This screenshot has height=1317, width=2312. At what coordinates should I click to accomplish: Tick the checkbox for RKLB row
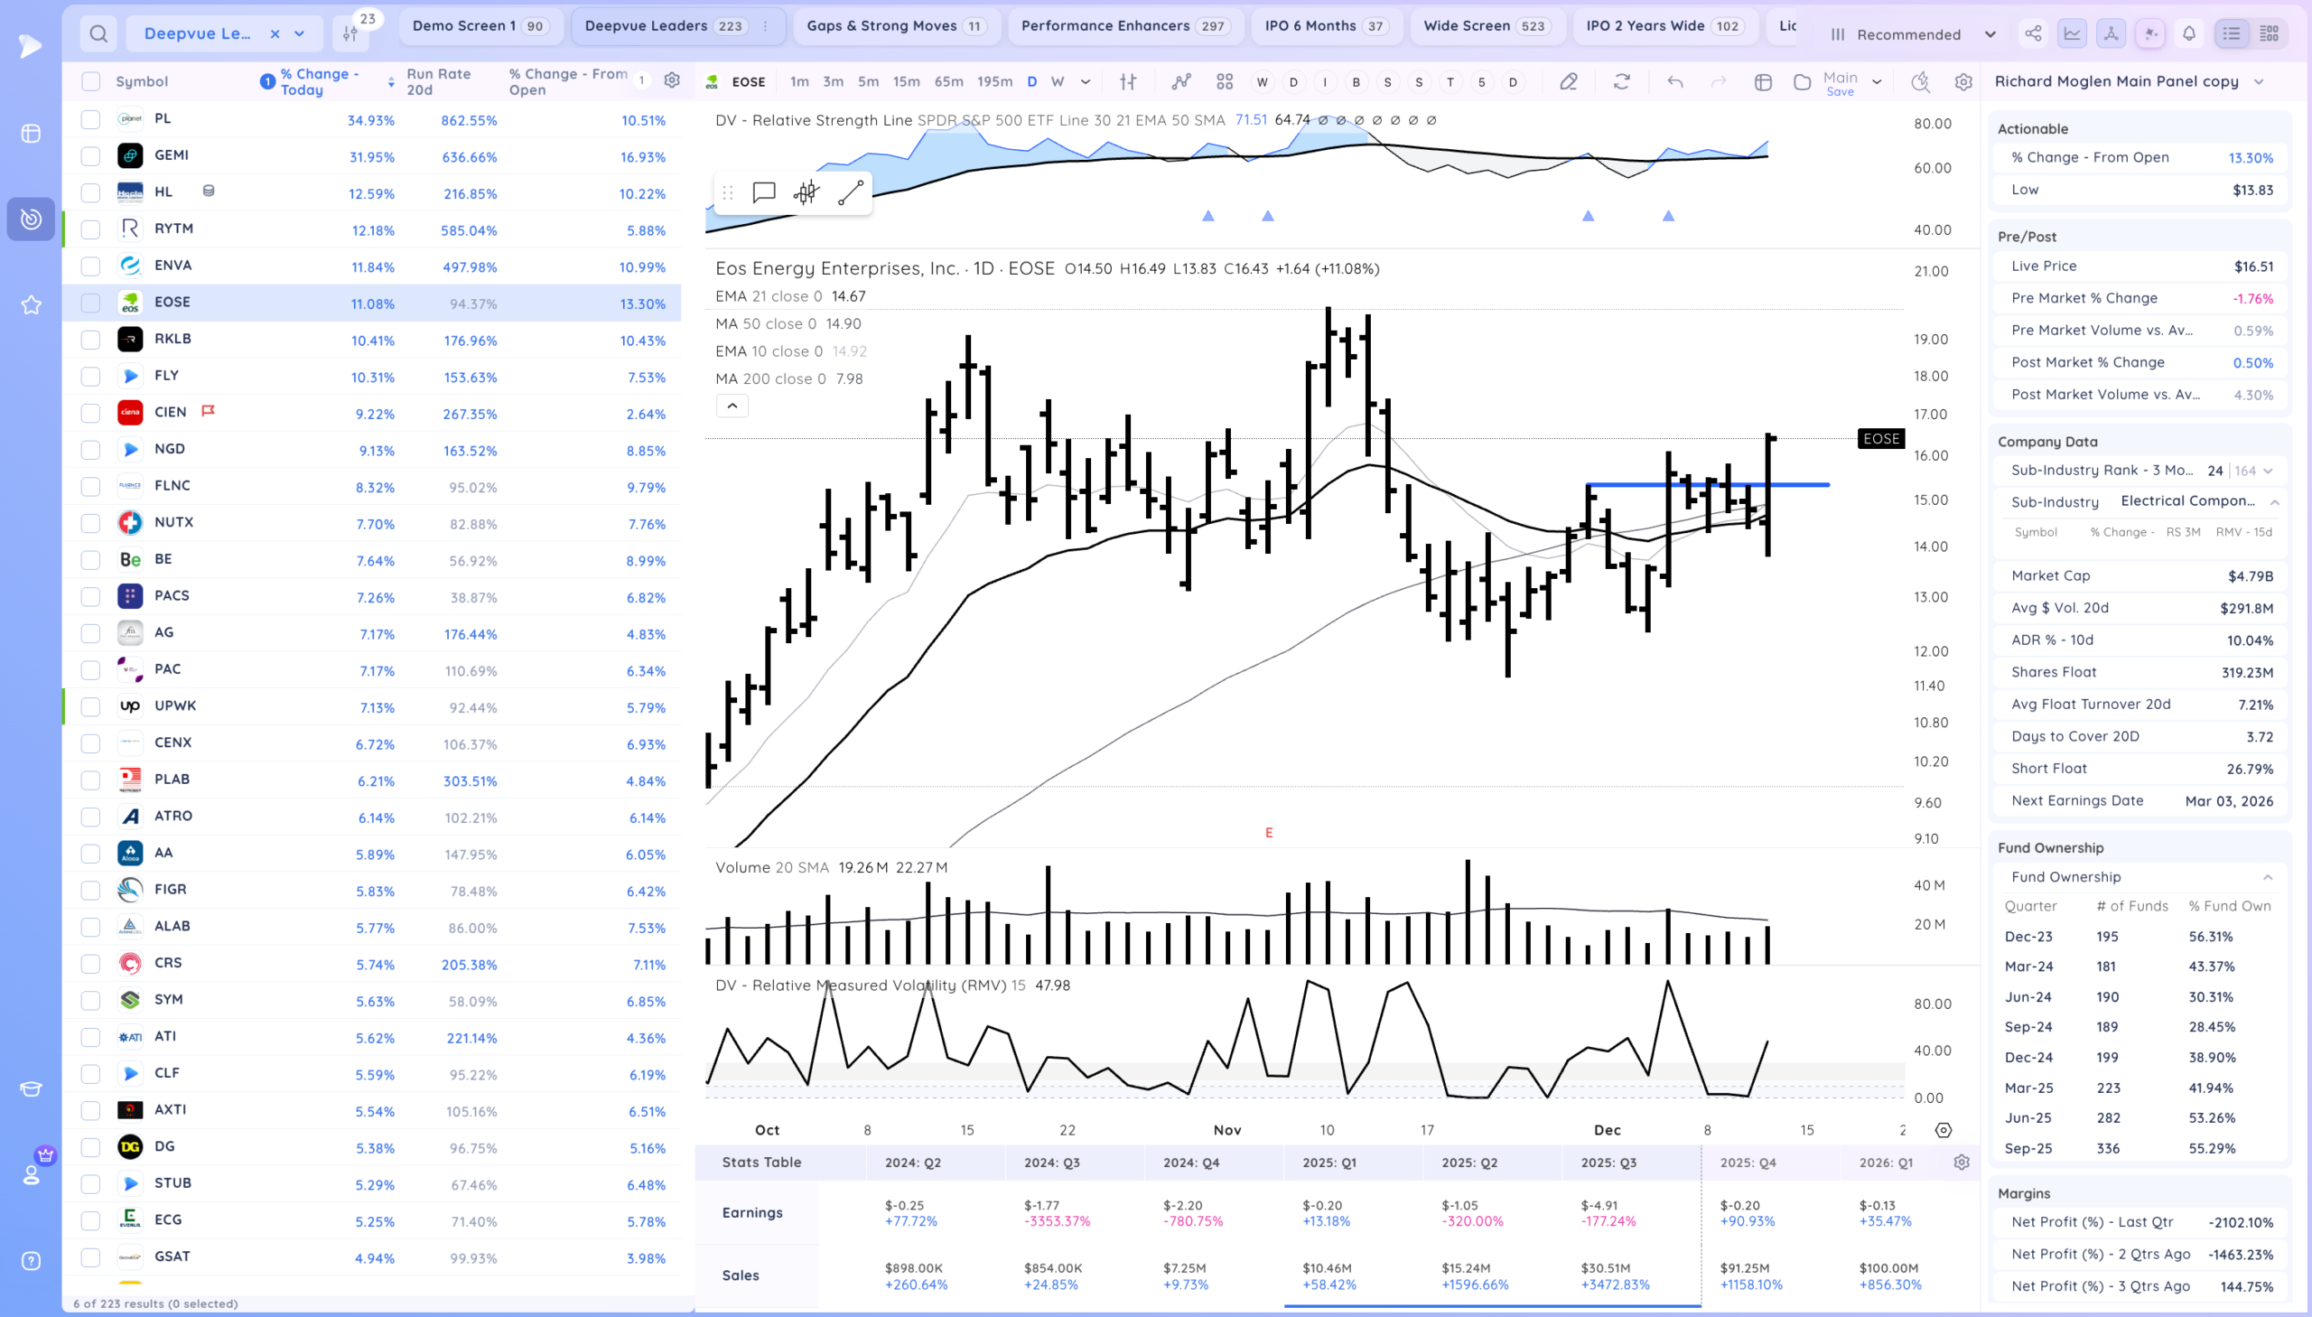pyautogui.click(x=90, y=341)
